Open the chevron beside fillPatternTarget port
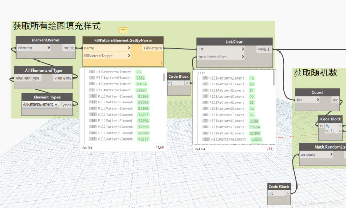Viewport: 346px width, 208px height. coord(129,55)
